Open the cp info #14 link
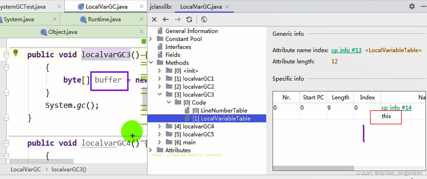 [x=396, y=108]
